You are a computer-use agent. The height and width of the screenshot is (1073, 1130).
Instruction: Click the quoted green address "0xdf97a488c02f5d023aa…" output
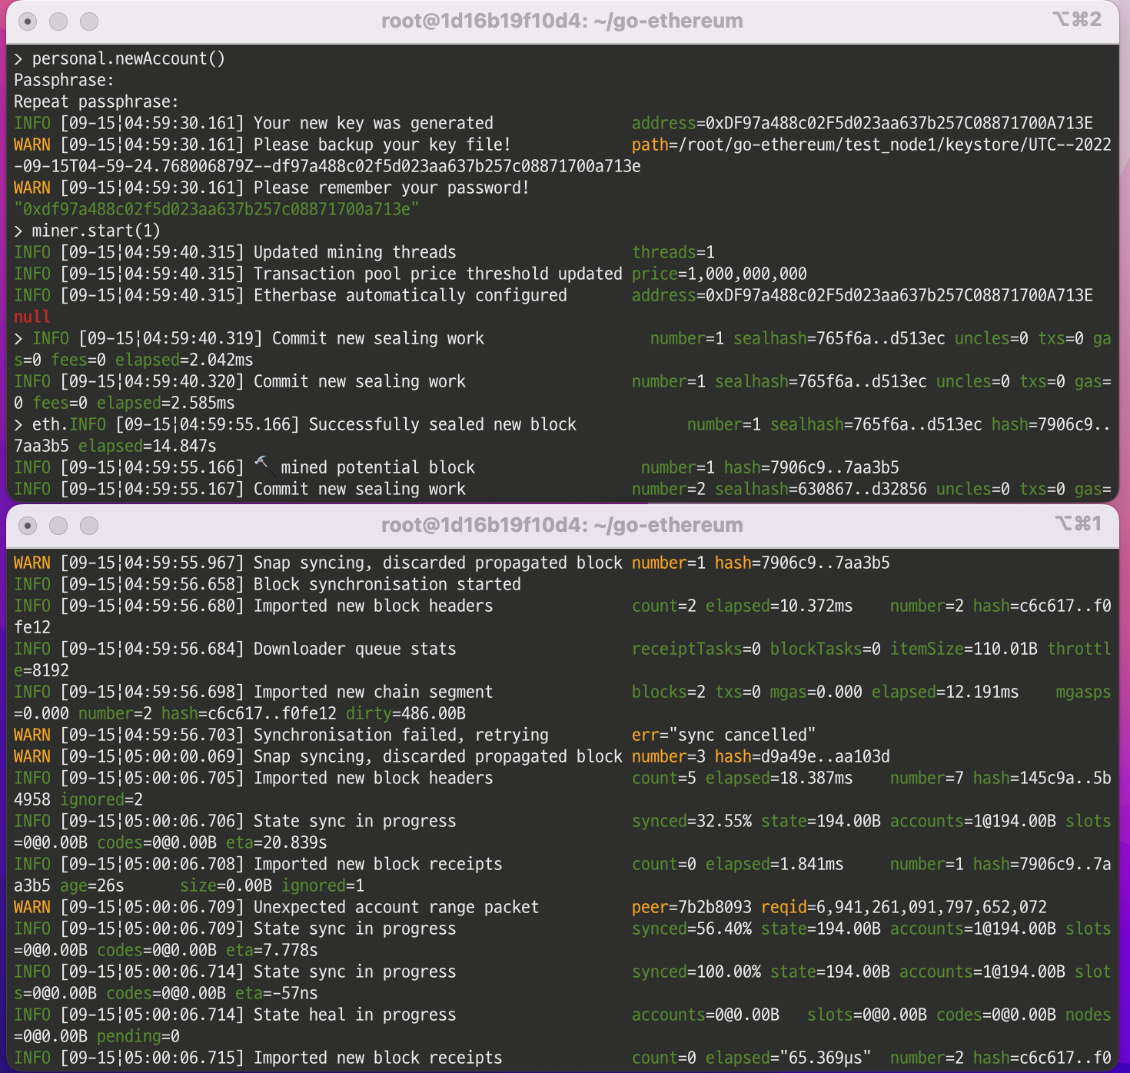pos(217,209)
